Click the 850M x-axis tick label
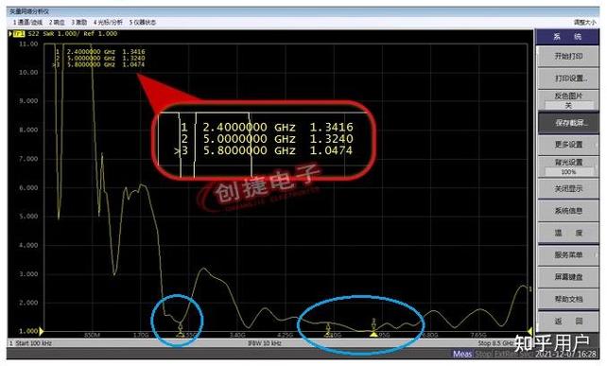Image resolution: width=607 pixels, height=366 pixels. pyautogui.click(x=92, y=335)
